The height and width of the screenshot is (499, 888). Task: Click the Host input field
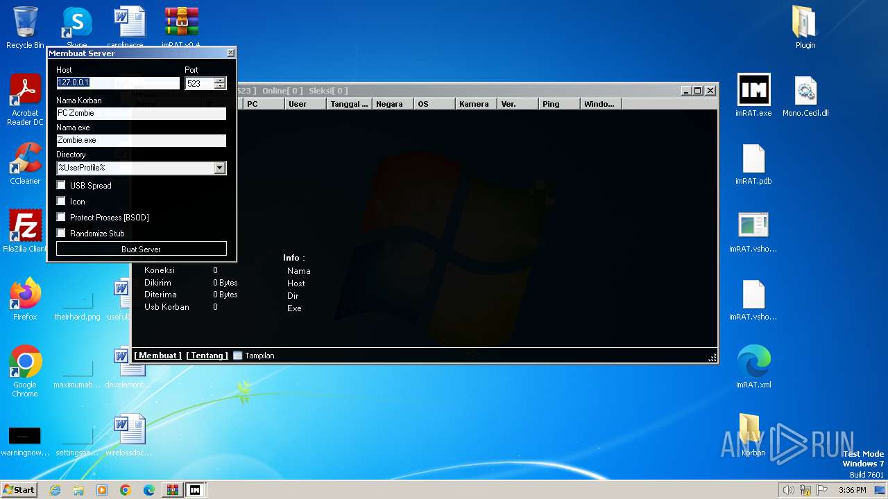click(118, 83)
